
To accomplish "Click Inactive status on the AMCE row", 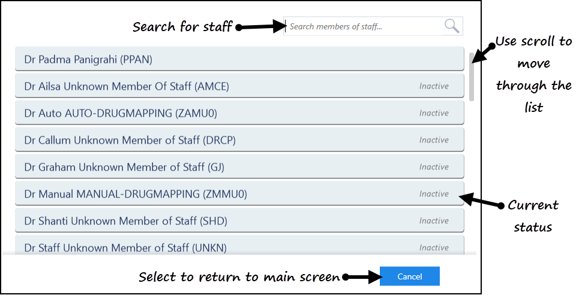I will [x=434, y=86].
